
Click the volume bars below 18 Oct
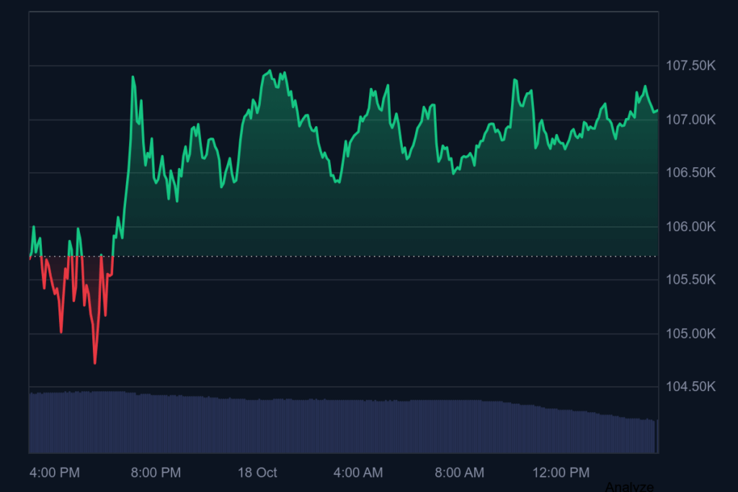[257, 425]
